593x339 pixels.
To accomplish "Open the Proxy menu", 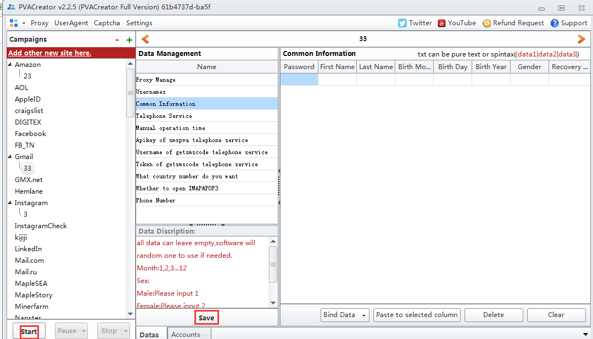I will (x=40, y=23).
